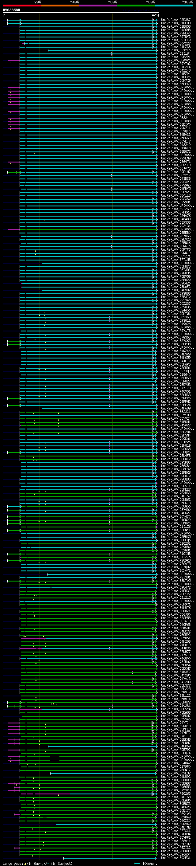This screenshot has width=196, height=866.
Task: Click label UniRef100_A9XEM9
Action: 175,158
